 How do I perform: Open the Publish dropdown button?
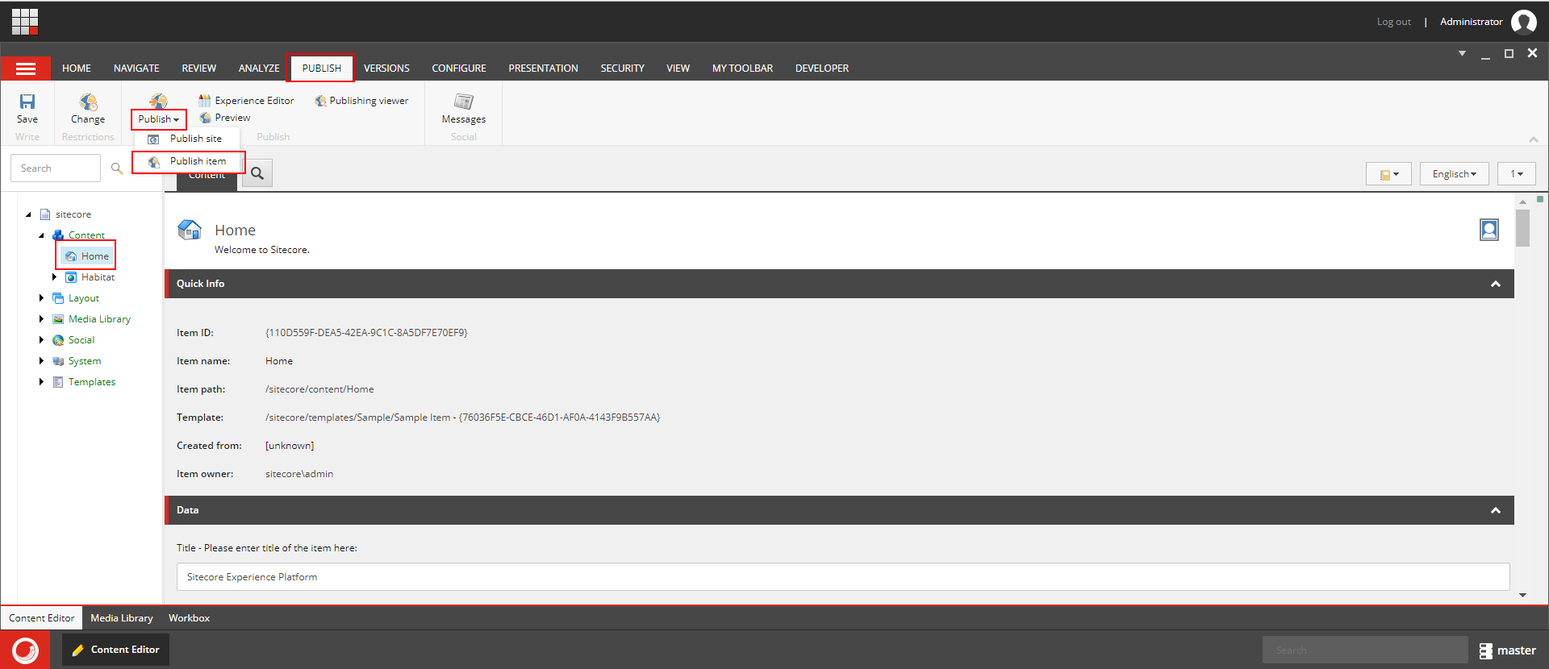point(159,119)
